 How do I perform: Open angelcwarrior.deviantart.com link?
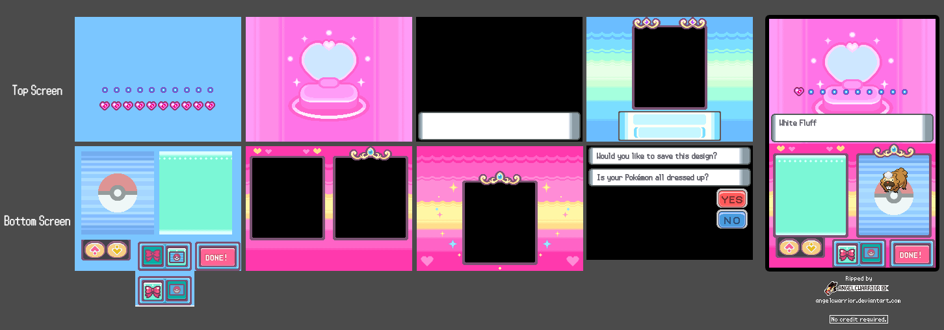[859, 301]
